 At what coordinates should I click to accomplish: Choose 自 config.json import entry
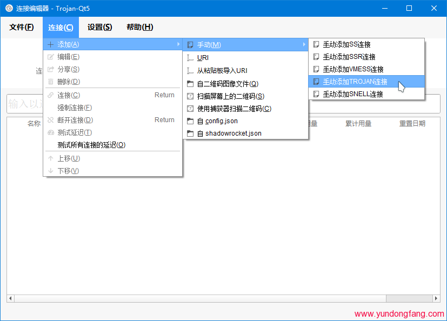pos(245,121)
